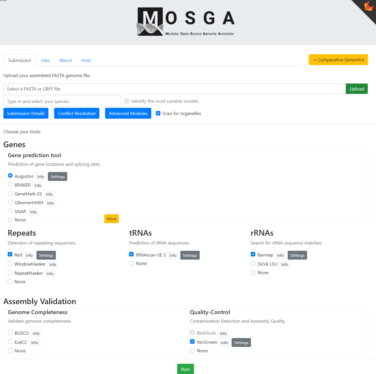Select the Submission tab
This screenshot has width=376, height=374.
pos(19,60)
